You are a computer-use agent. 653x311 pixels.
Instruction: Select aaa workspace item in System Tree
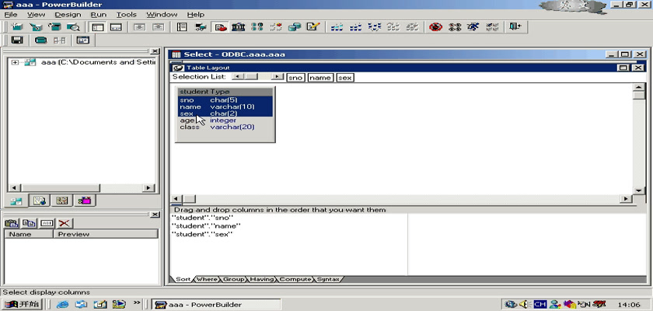coord(98,62)
